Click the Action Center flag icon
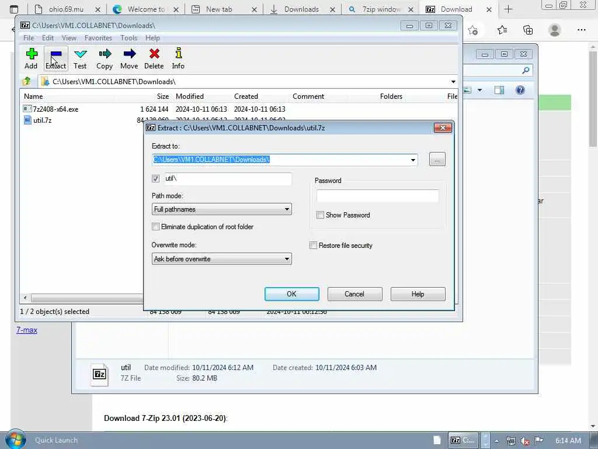The width and height of the screenshot is (598, 449). (x=539, y=441)
